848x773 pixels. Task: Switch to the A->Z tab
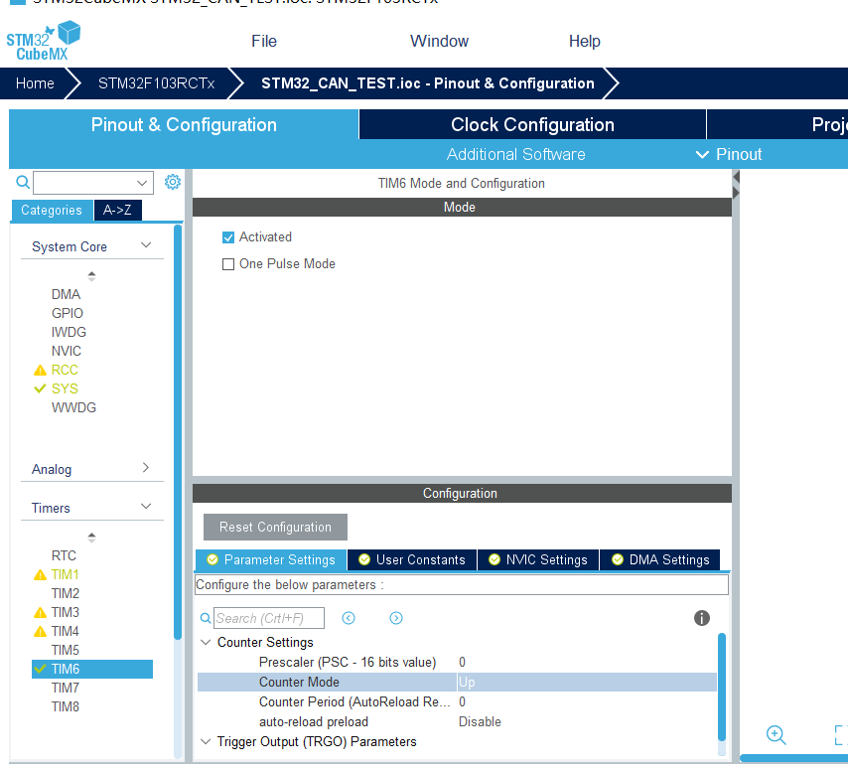[118, 210]
